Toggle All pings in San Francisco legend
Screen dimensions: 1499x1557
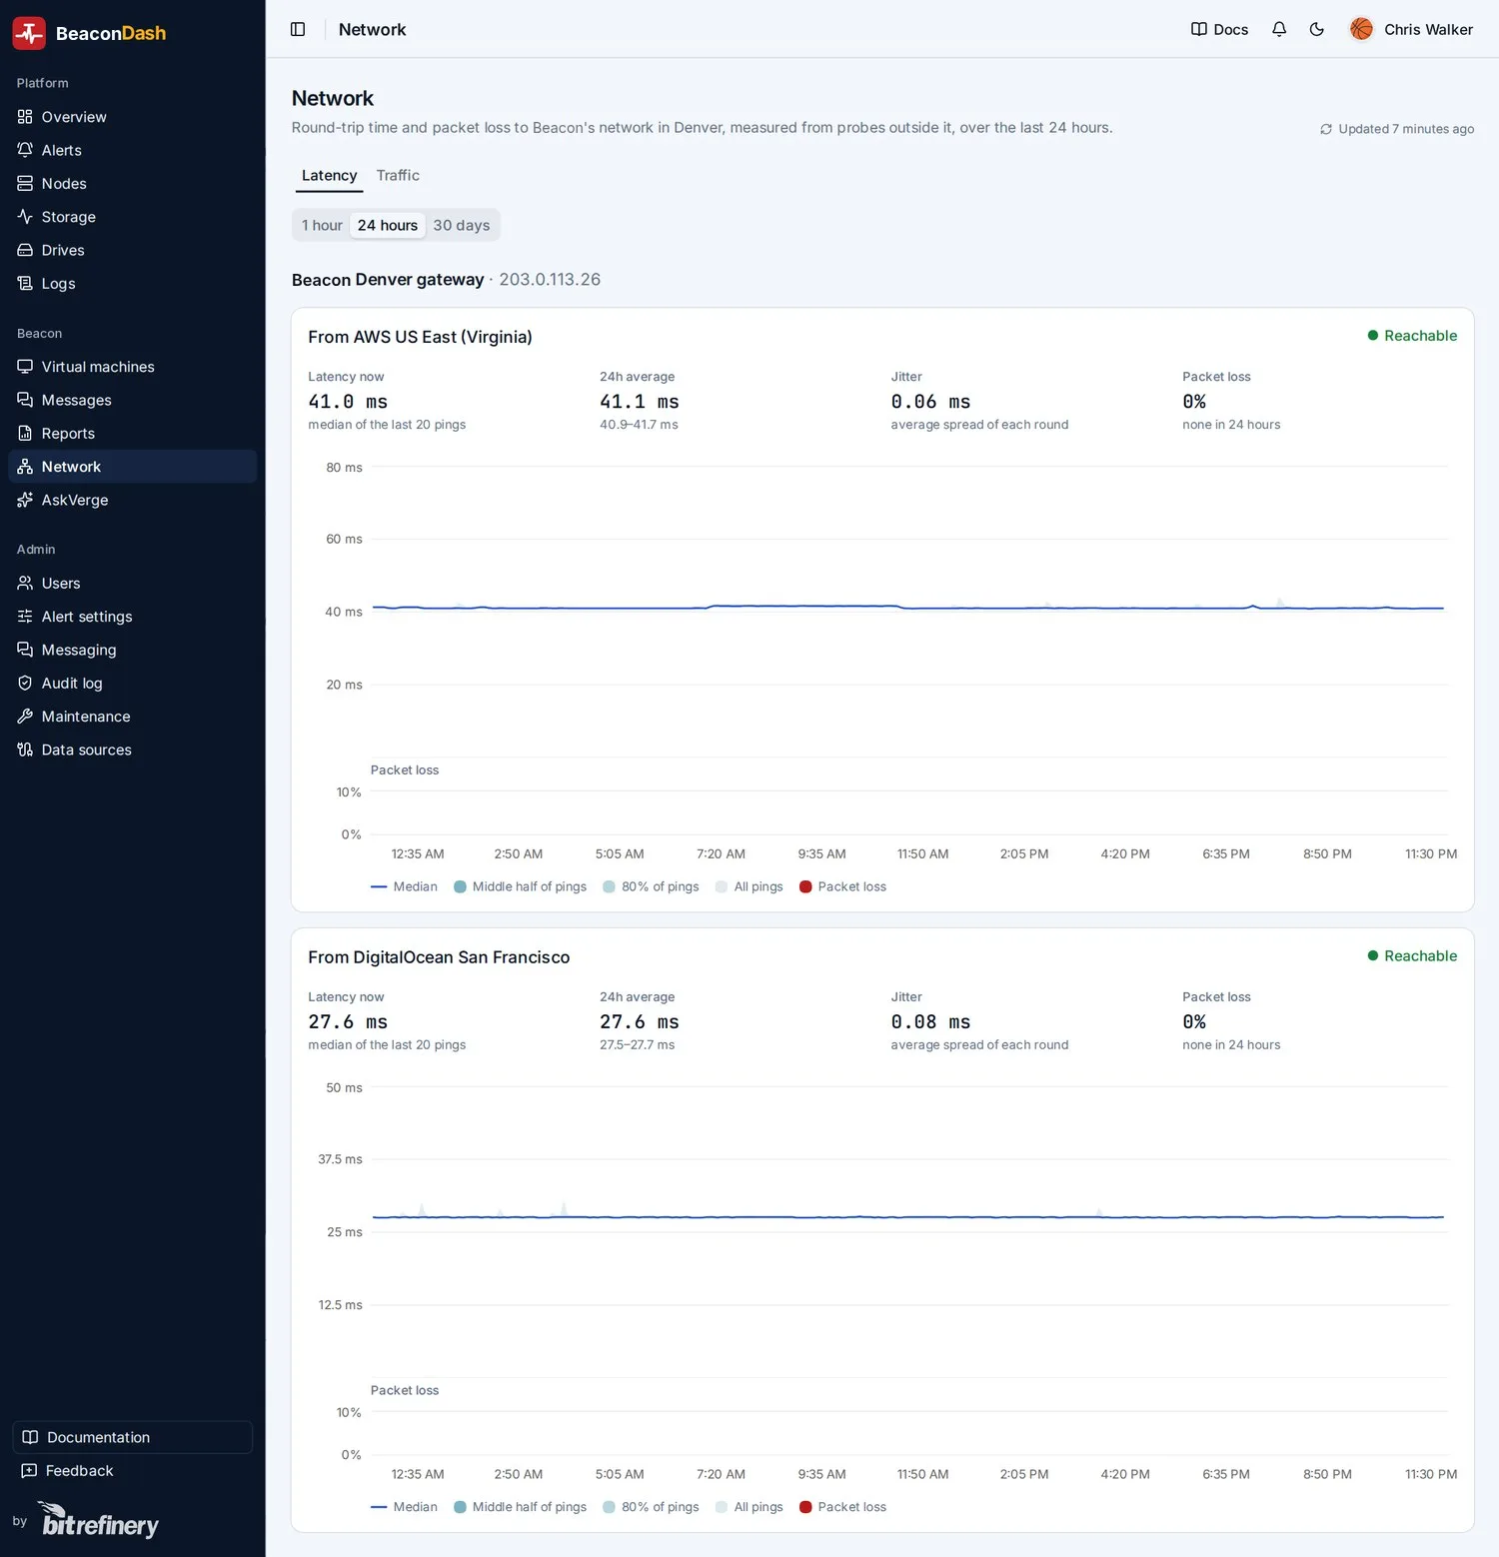[749, 1507]
